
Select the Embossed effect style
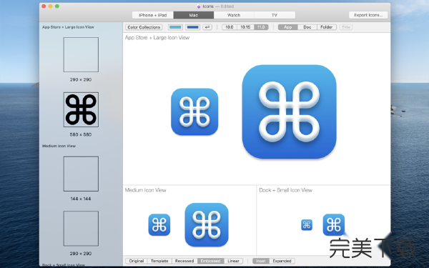point(210,261)
